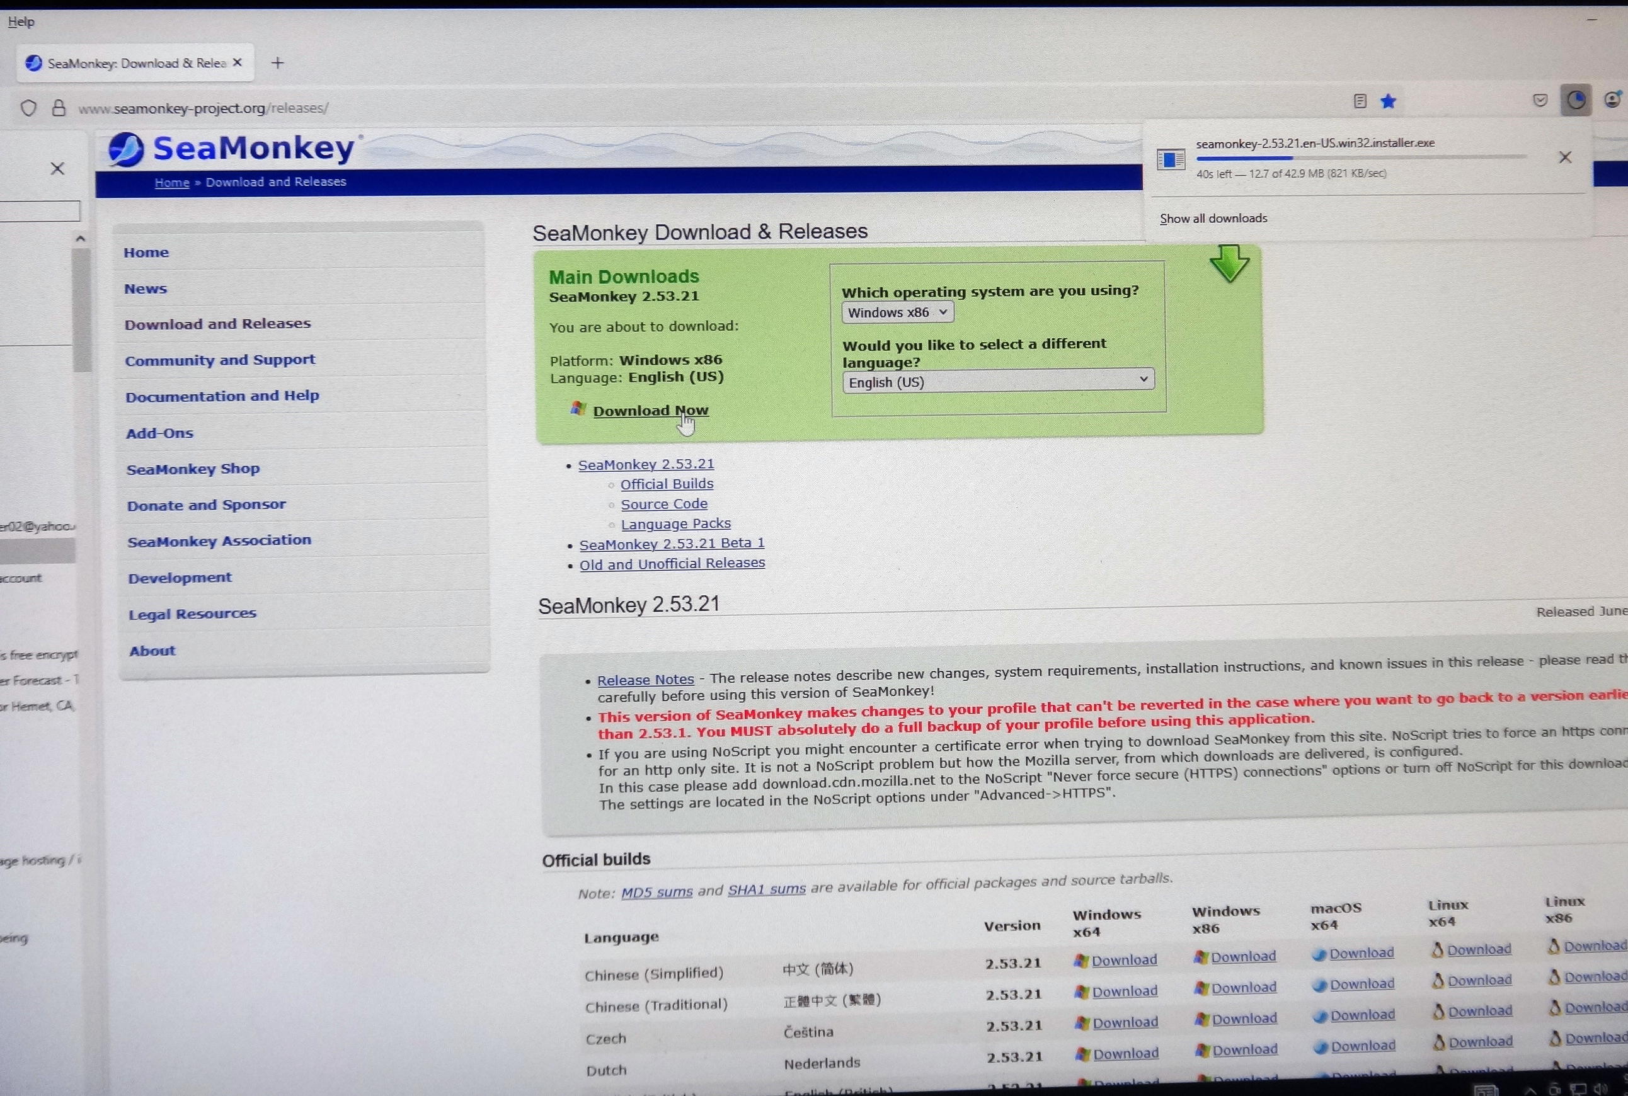Click macOS icon in Chinese (Traditional) row
1628x1096 pixels.
pos(1320,986)
